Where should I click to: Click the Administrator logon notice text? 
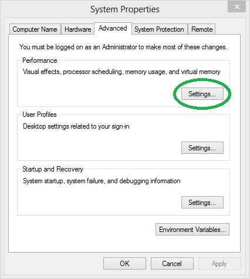123,47
